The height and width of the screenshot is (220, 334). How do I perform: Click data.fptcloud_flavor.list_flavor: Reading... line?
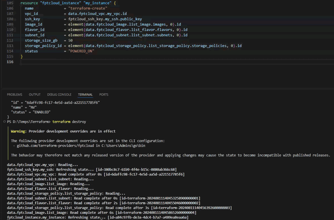[50, 189]
